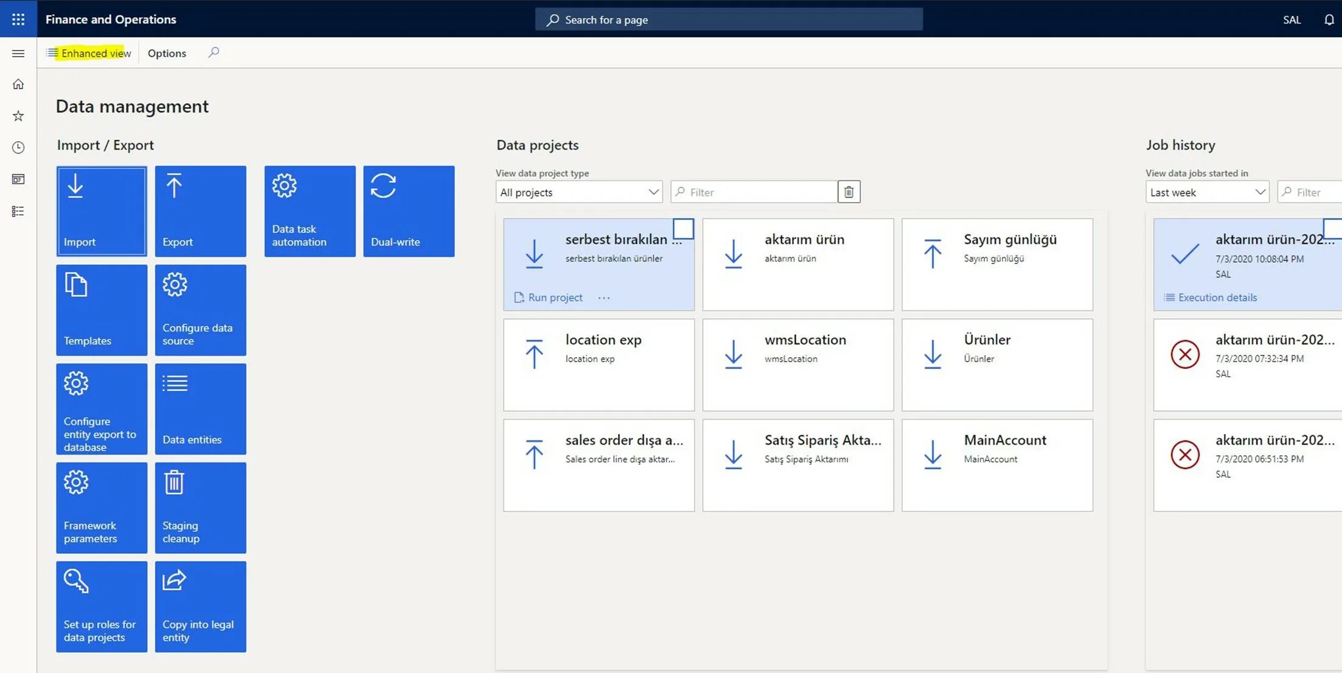Open the Dual-write tile
Screen dimensions: 1342x673
pyautogui.click(x=409, y=211)
